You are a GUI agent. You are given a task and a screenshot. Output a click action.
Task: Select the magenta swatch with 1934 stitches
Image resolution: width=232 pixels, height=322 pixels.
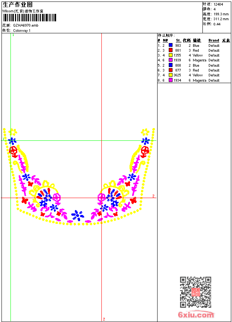pyautogui.click(x=170, y=80)
